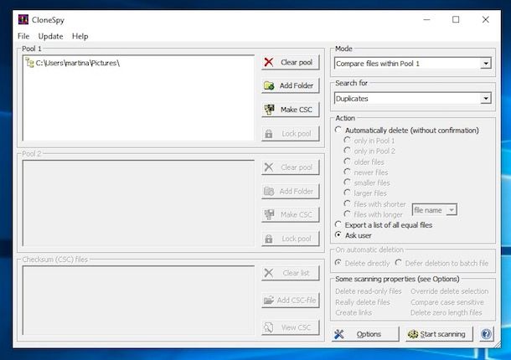The width and height of the screenshot is (511, 360).
Task: Click Make CSC in Pool 2
Action: pyautogui.click(x=291, y=214)
